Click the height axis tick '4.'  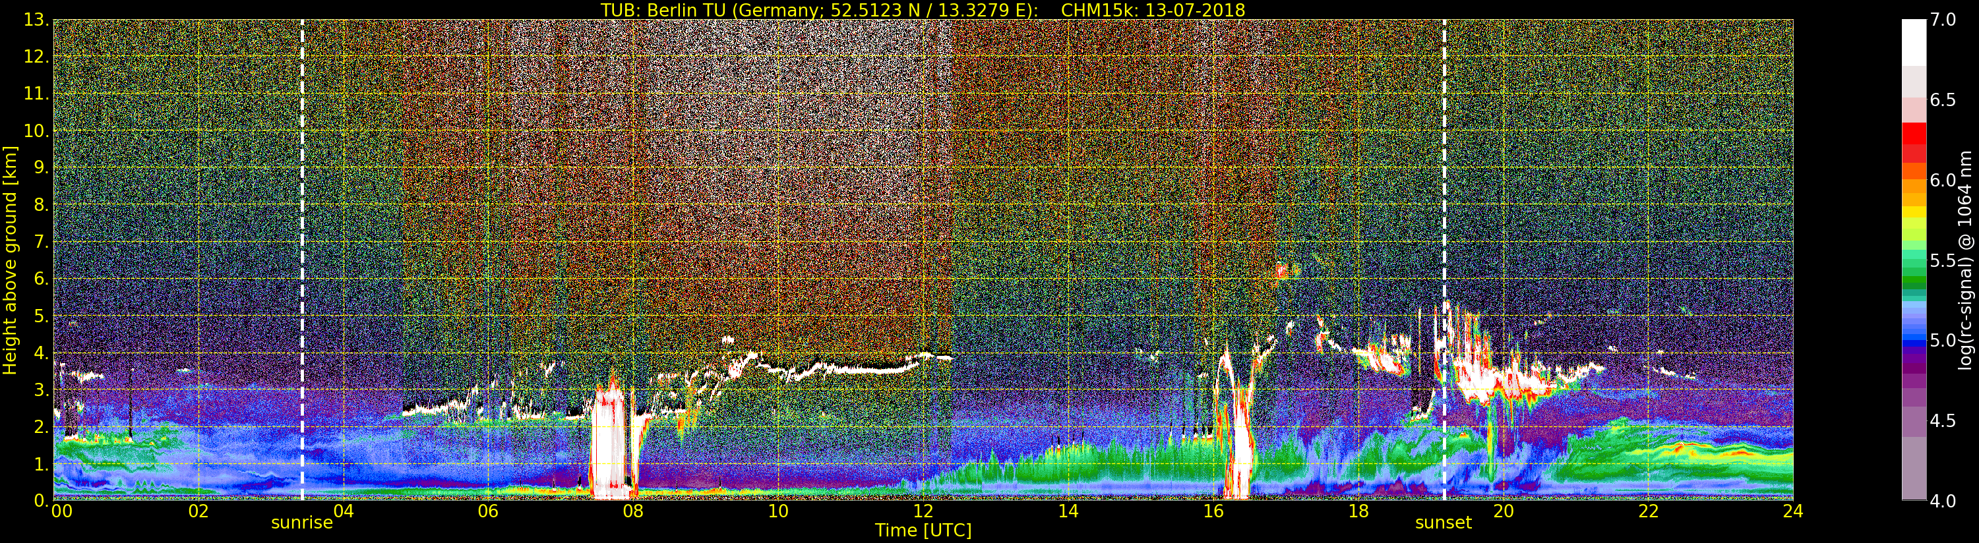click(x=41, y=353)
